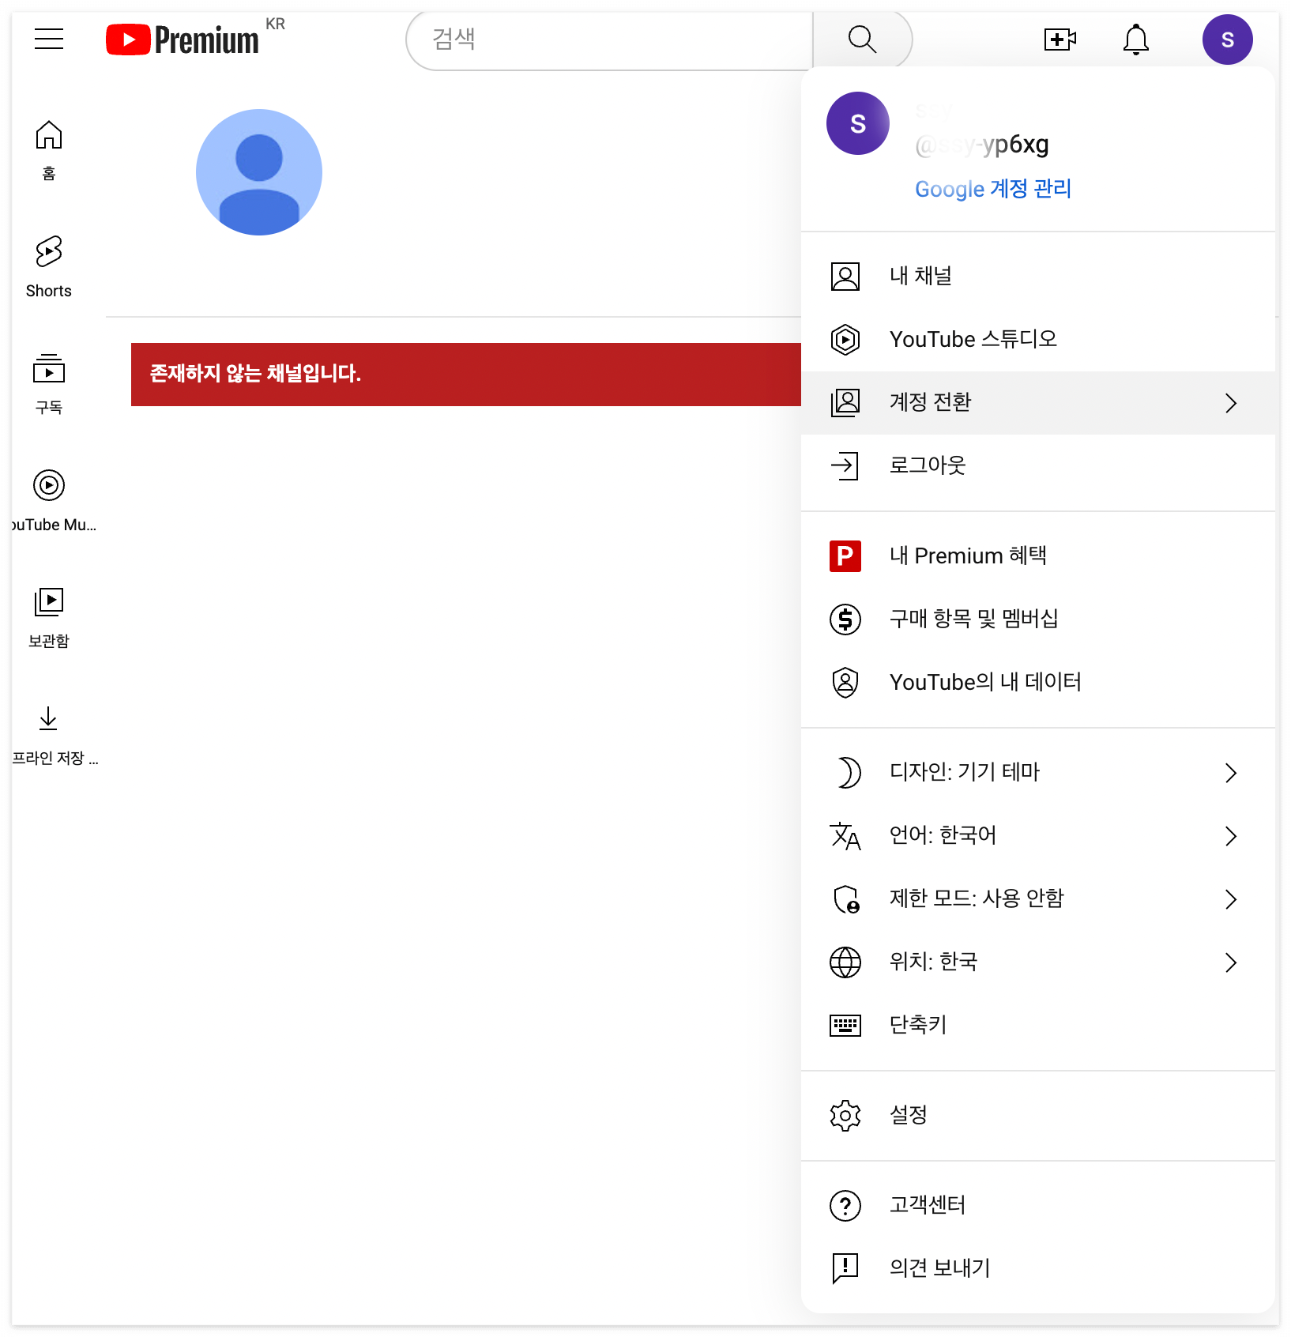Open 단축키 keyboard shortcuts

[x=1038, y=1026]
